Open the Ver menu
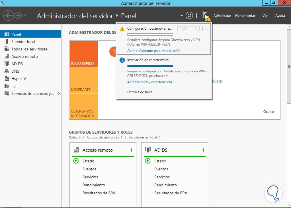The width and height of the screenshot is (291, 208). pyautogui.click(x=265, y=16)
